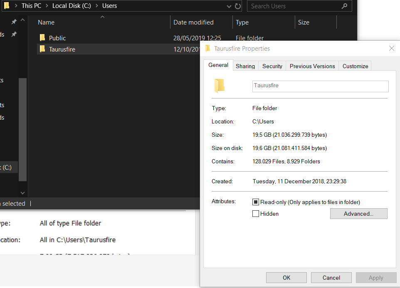Click 'Users' in the address breadcrumb
Screen dimensions: 400x288
[x=109, y=5]
